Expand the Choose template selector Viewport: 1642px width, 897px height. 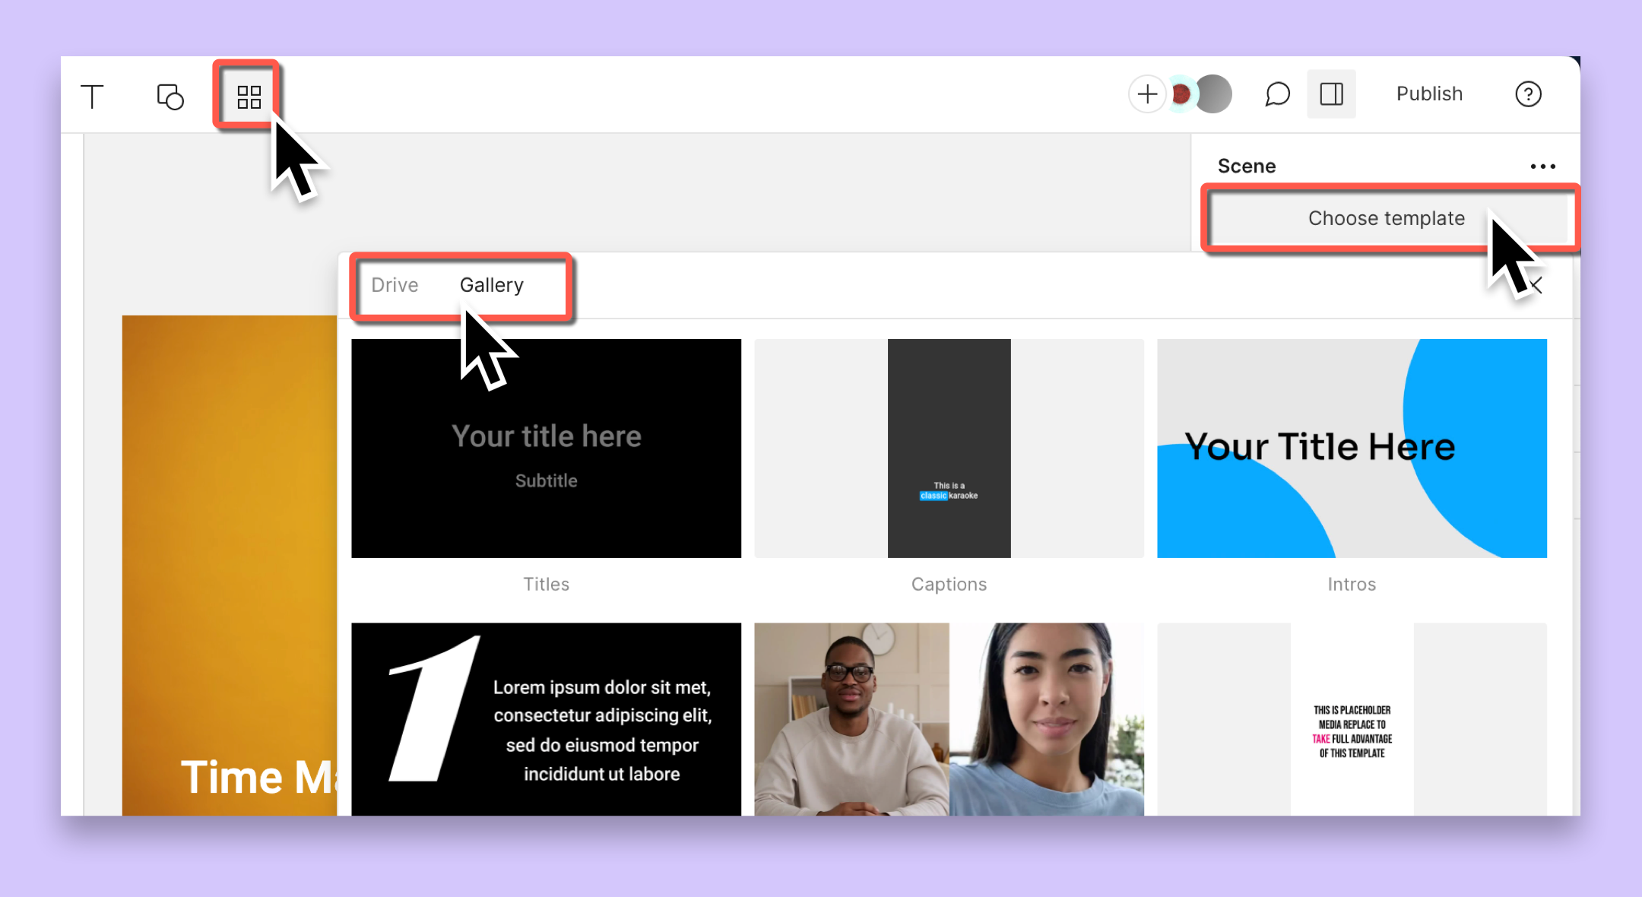(x=1386, y=218)
